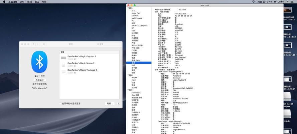
Task: Select NVMExpress in sidebar
Action: click(x=137, y=18)
